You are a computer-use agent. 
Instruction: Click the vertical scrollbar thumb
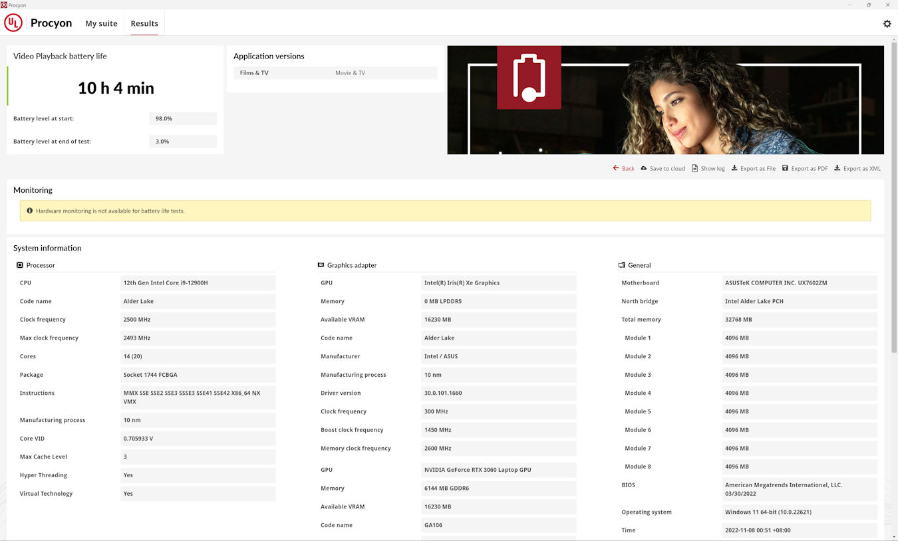coord(894,196)
